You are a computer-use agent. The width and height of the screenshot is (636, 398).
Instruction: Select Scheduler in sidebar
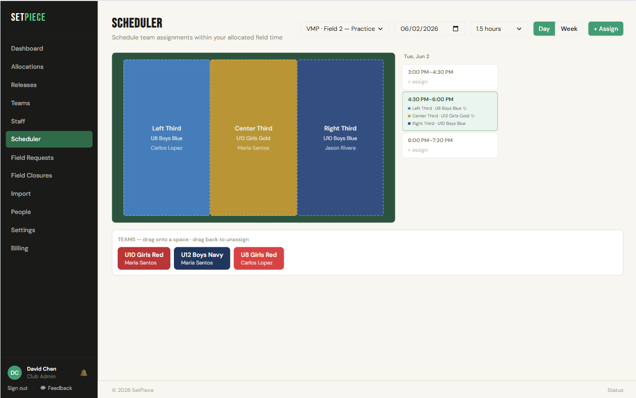pos(49,139)
